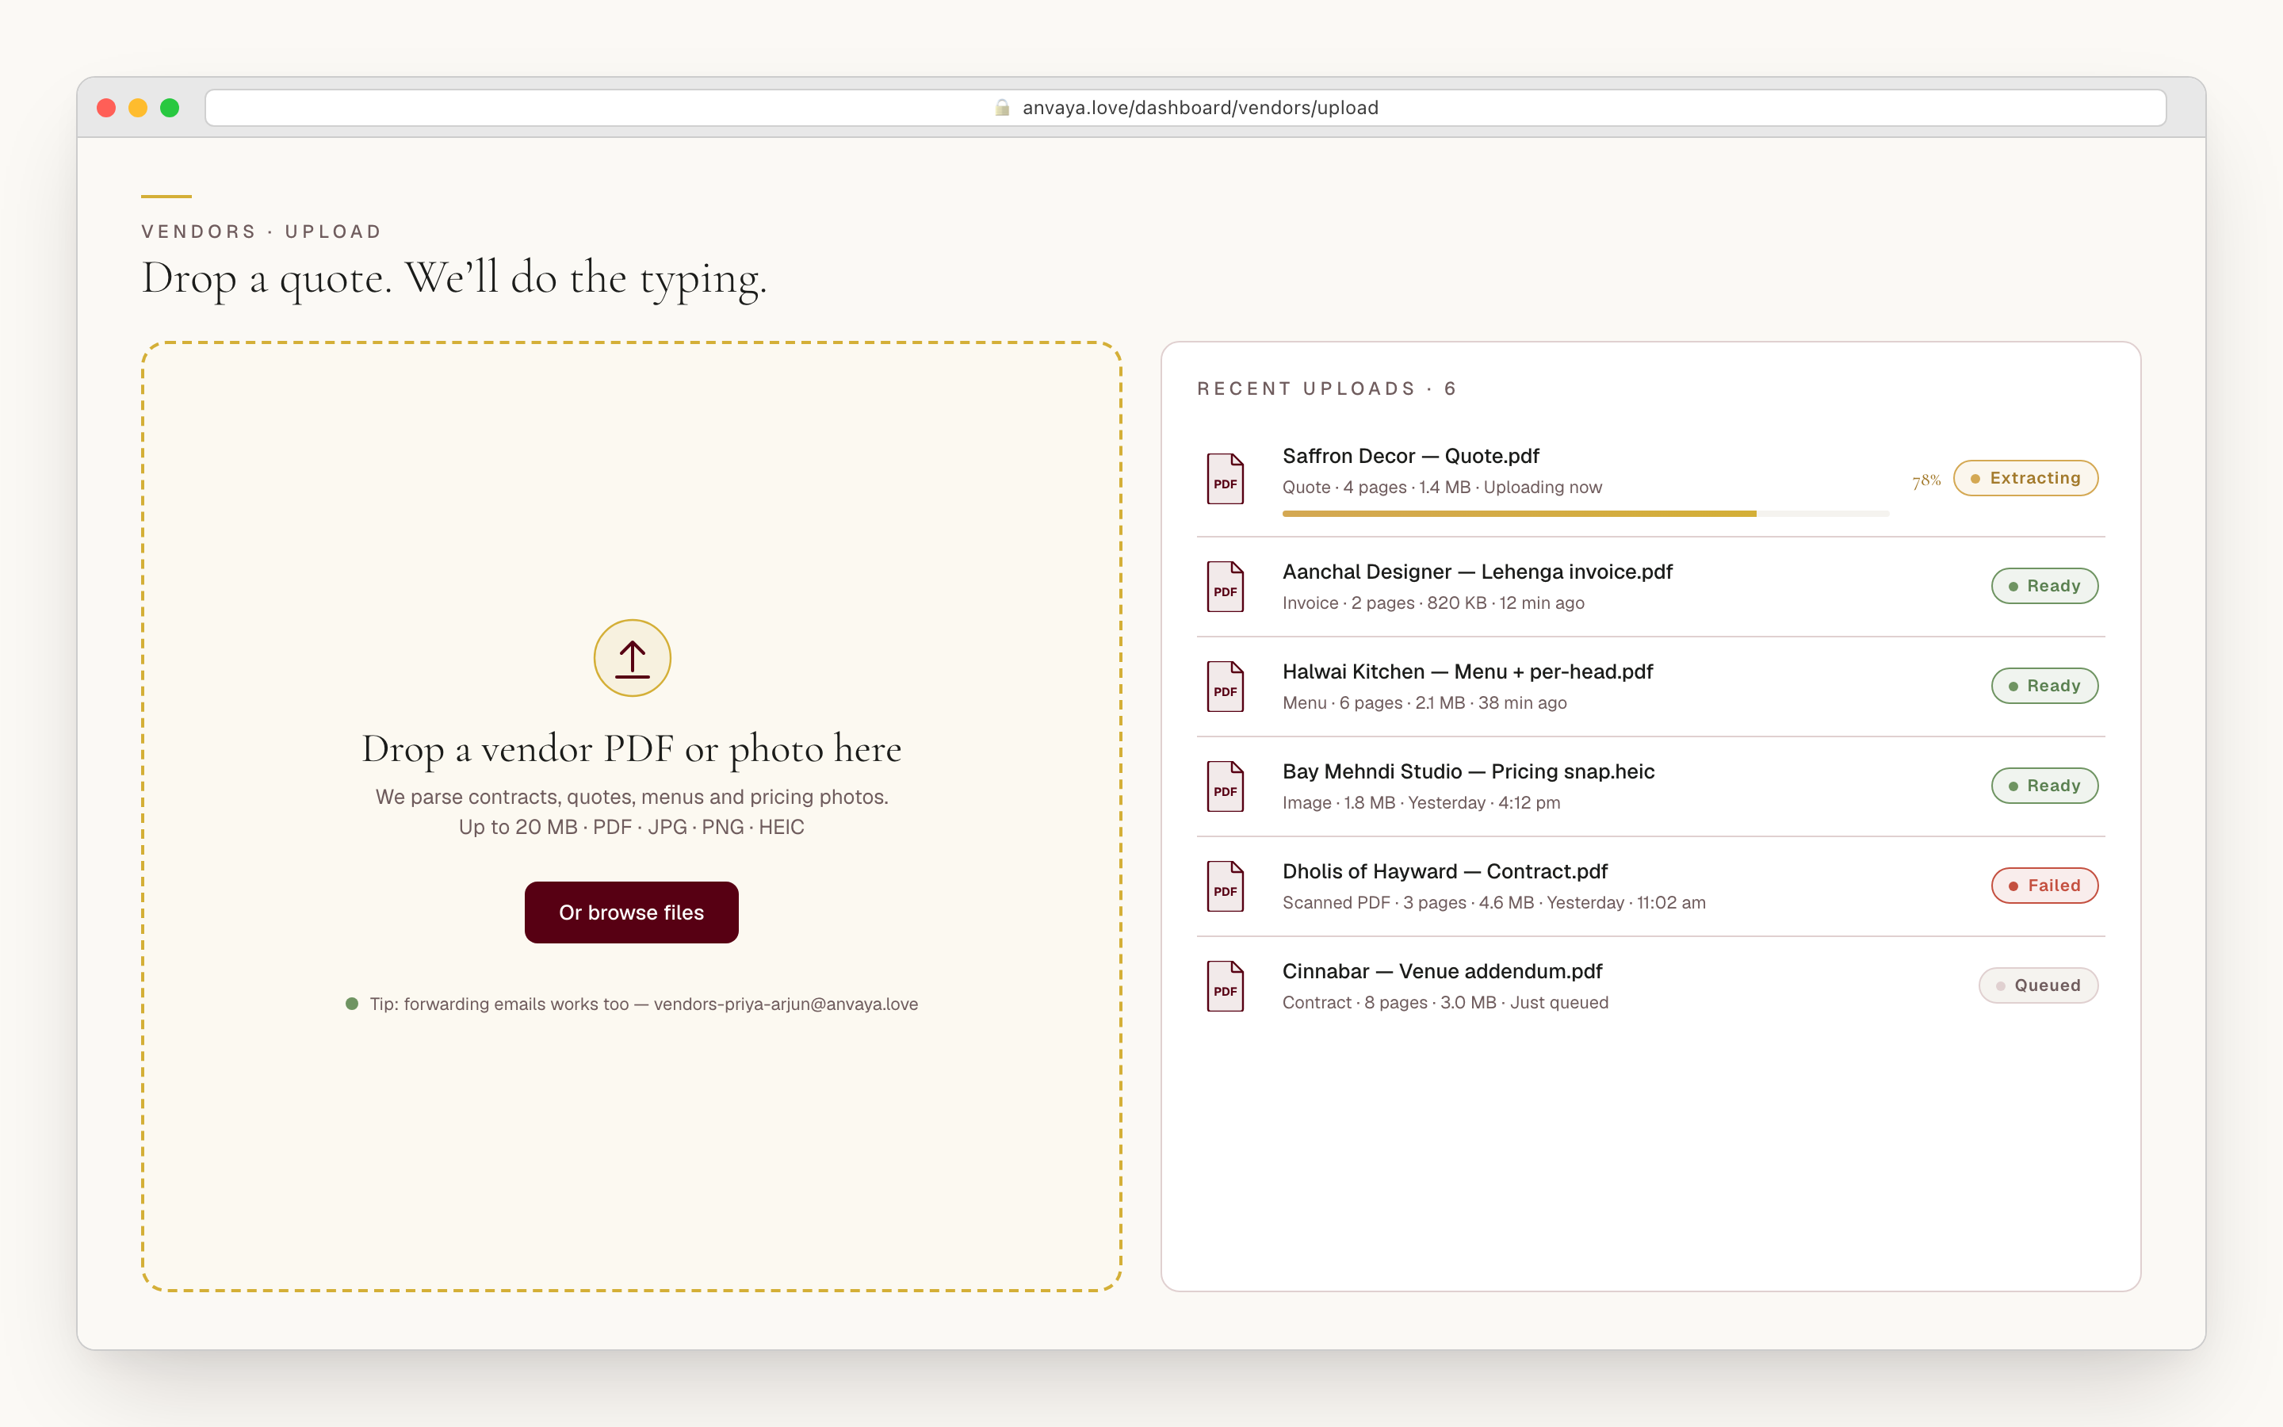Screen dimensions: 2283x1427
Task: Click the Ready badge for Aanchal Designer invoice
Action: tap(2044, 585)
